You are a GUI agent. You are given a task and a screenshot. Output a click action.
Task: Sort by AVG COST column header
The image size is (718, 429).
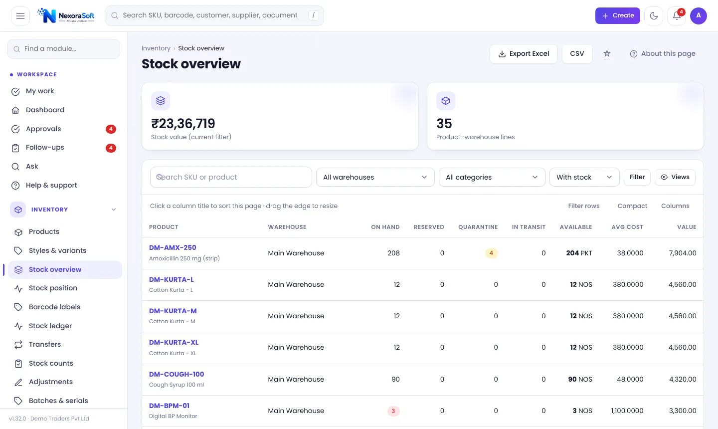click(x=627, y=227)
